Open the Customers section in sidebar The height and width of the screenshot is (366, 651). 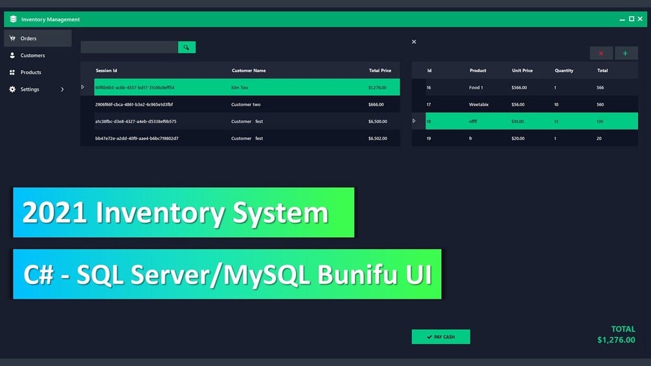click(38, 55)
